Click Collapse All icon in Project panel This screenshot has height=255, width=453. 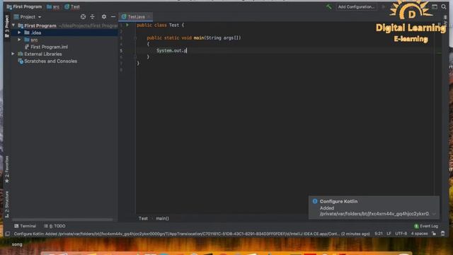pos(93,17)
